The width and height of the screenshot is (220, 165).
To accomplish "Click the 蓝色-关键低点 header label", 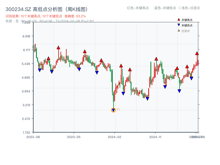I will tap(165, 8).
